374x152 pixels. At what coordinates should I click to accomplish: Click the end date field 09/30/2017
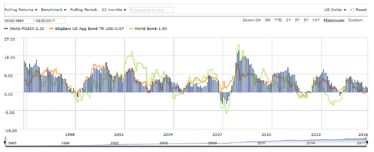click(x=51, y=21)
